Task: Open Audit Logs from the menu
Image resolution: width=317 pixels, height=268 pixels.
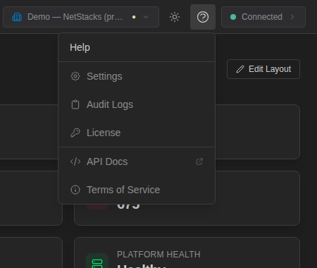Action: (137, 104)
